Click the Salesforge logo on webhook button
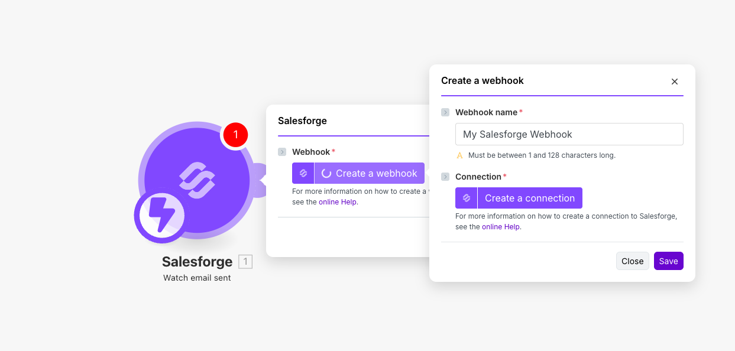This screenshot has width=735, height=351. [303, 173]
